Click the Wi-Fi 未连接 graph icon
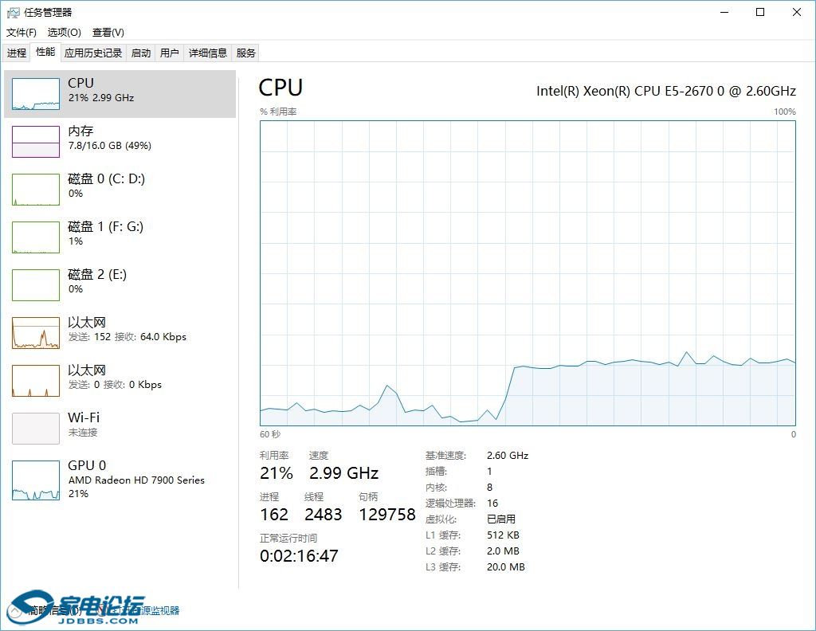Screen dimensions: 816x631 36,429
